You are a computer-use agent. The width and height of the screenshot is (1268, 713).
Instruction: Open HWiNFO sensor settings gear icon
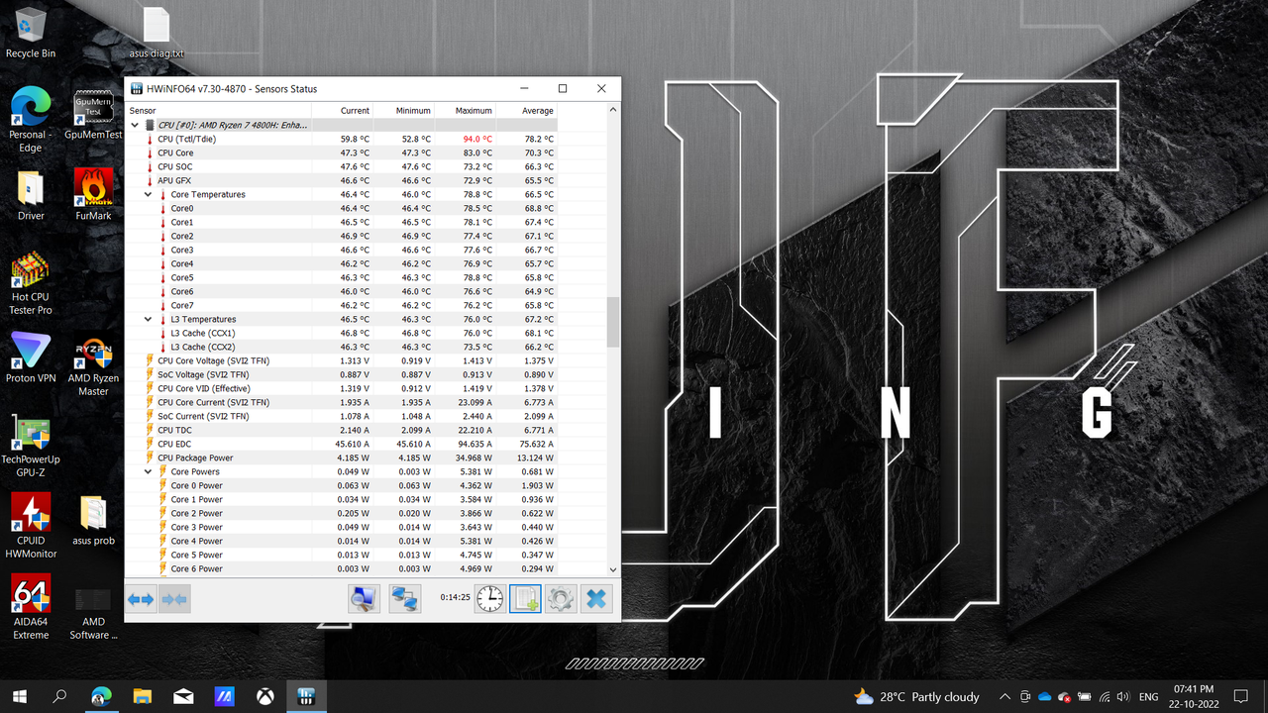[561, 598]
